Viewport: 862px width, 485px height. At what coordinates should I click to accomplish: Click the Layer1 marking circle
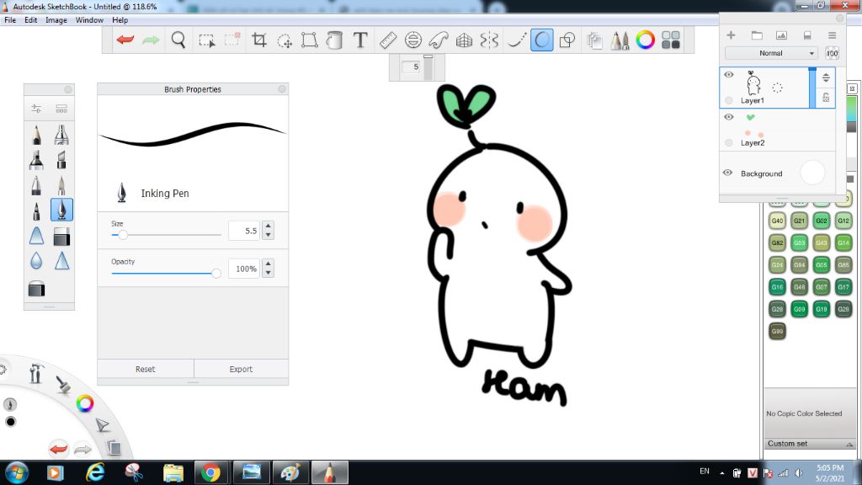tap(728, 101)
